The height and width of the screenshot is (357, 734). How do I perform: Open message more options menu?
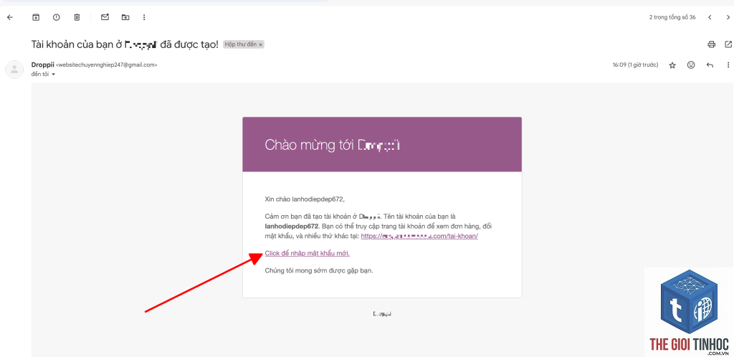pyautogui.click(x=728, y=65)
